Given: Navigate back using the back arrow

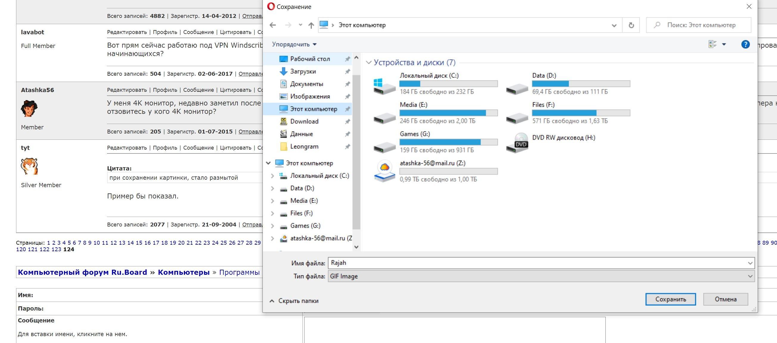Looking at the screenshot, I should (273, 25).
